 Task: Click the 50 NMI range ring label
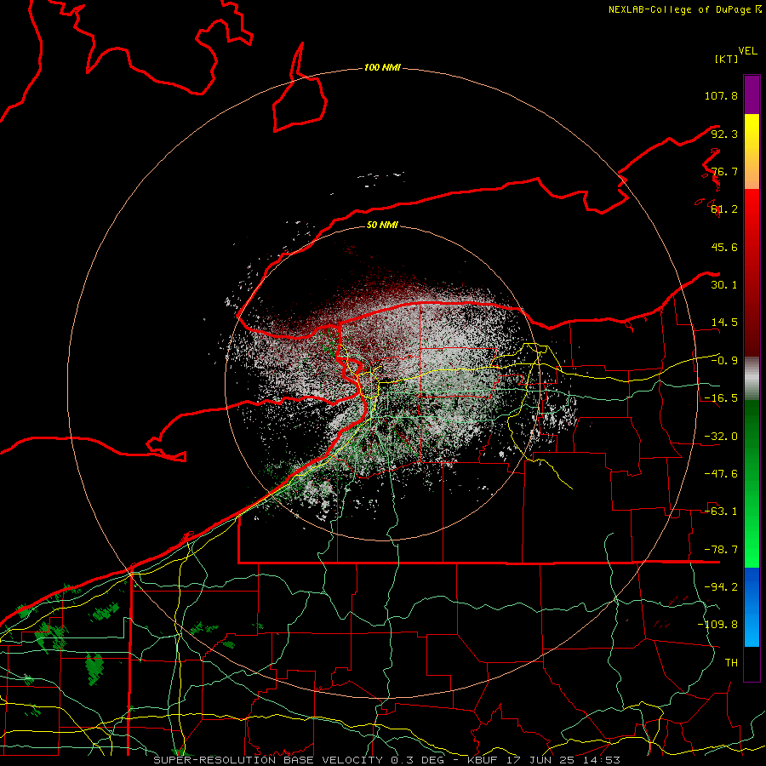(x=382, y=225)
